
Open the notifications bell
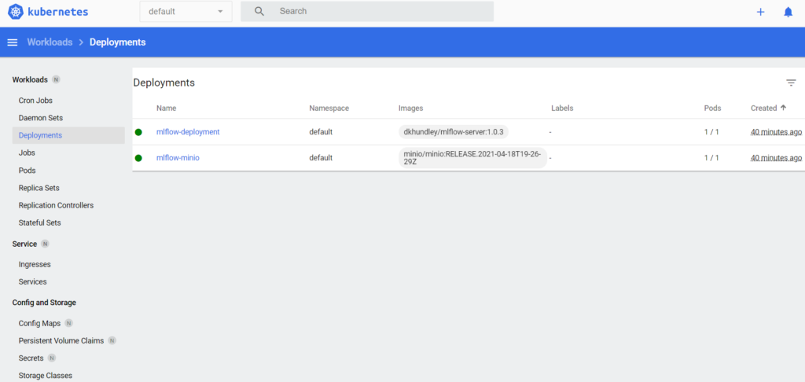point(788,12)
